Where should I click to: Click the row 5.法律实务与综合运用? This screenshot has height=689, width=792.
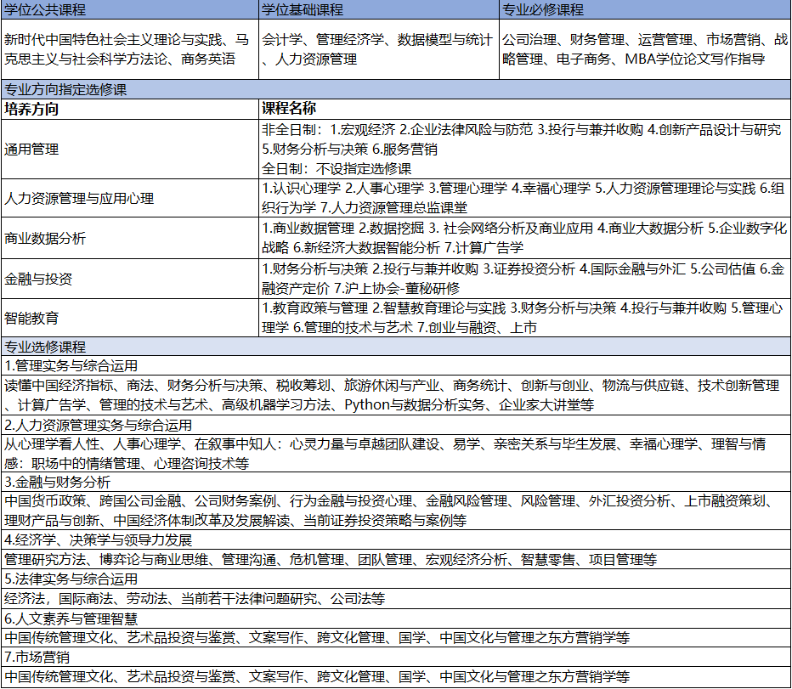(x=396, y=579)
